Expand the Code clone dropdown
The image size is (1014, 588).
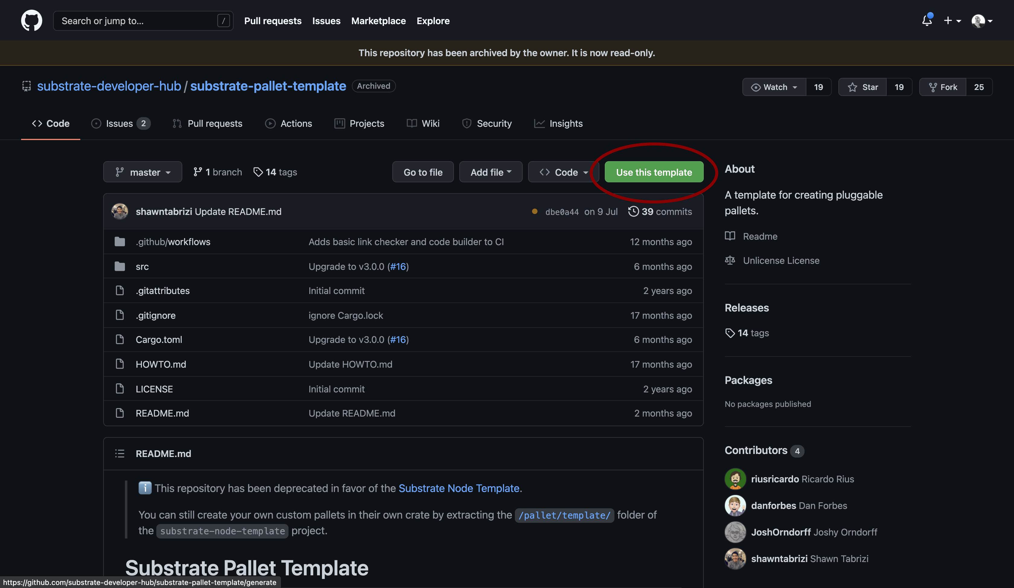click(563, 172)
